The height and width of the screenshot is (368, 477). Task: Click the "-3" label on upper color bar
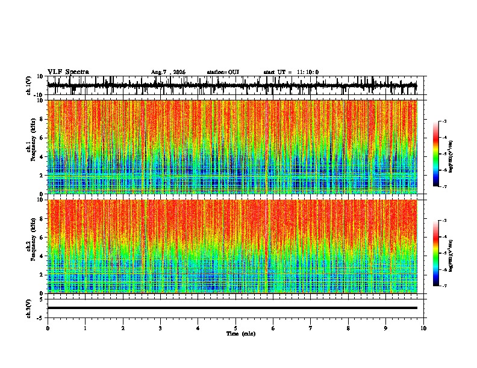pyautogui.click(x=444, y=121)
